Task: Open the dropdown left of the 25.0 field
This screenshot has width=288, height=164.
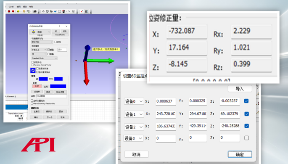Action: point(39,50)
